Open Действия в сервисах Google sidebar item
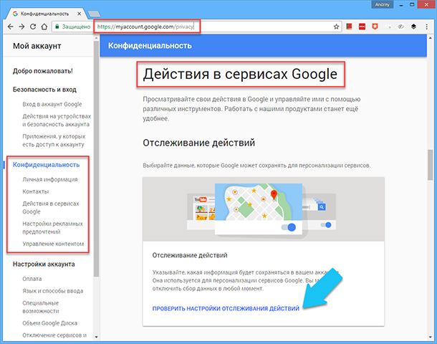 51,208
